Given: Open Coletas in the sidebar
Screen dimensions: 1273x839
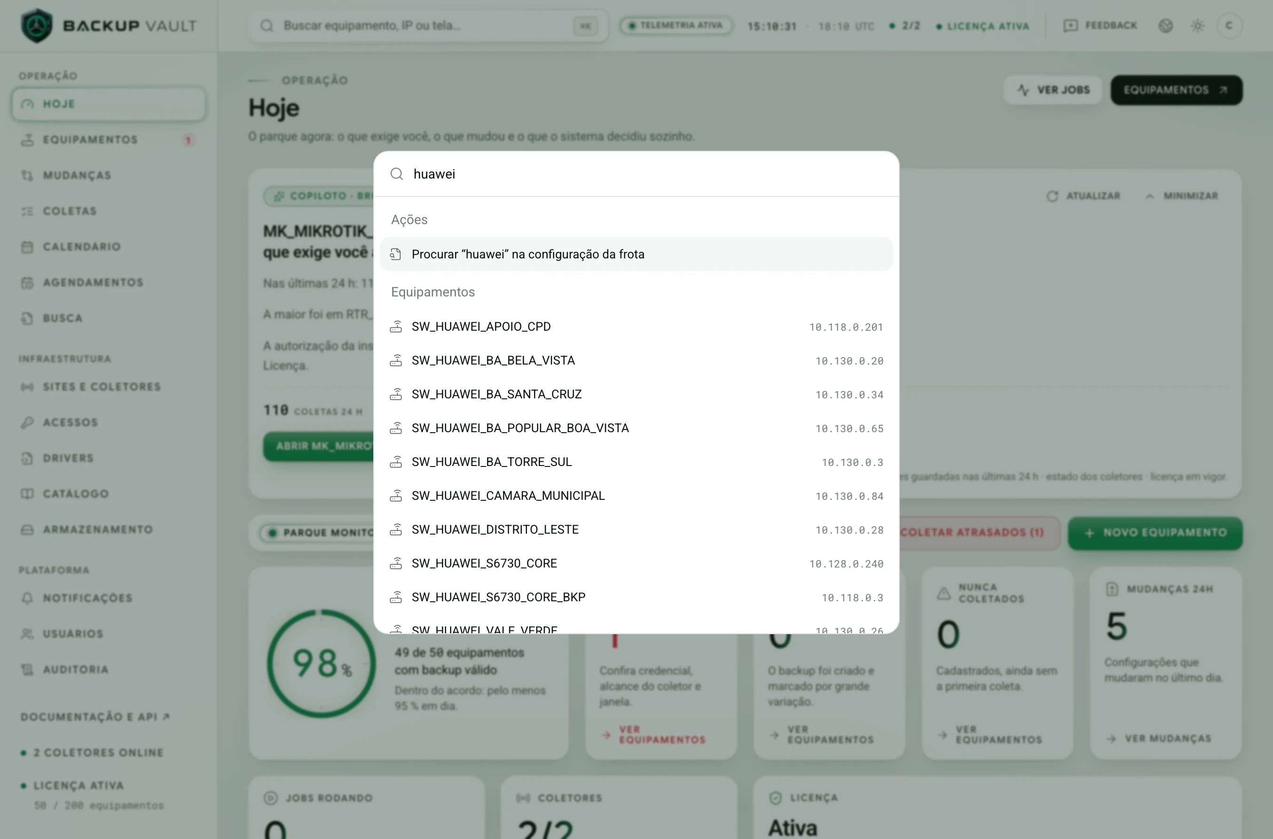Looking at the screenshot, I should (108, 211).
